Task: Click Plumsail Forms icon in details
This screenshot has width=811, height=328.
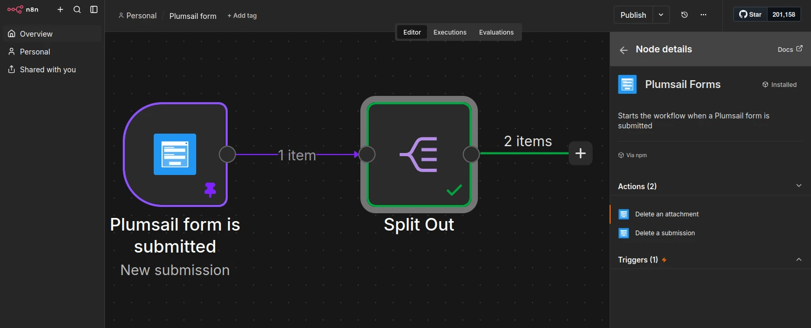Action: [x=627, y=84]
